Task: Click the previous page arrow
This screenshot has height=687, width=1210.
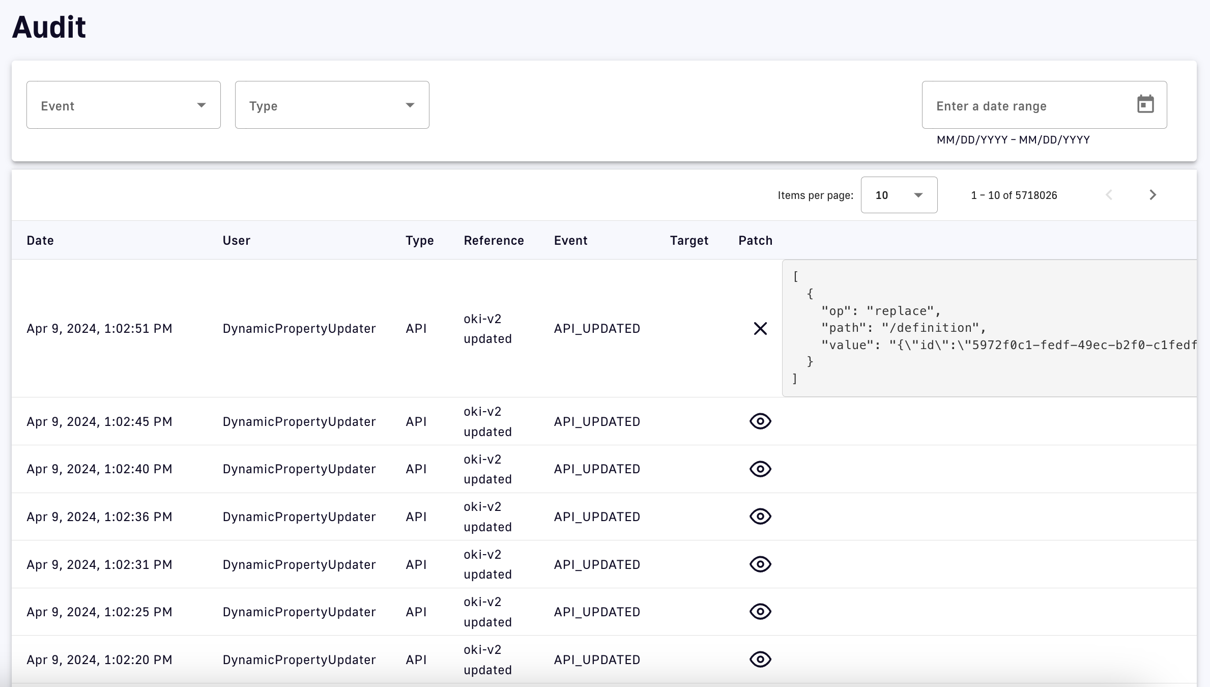Action: (1109, 195)
